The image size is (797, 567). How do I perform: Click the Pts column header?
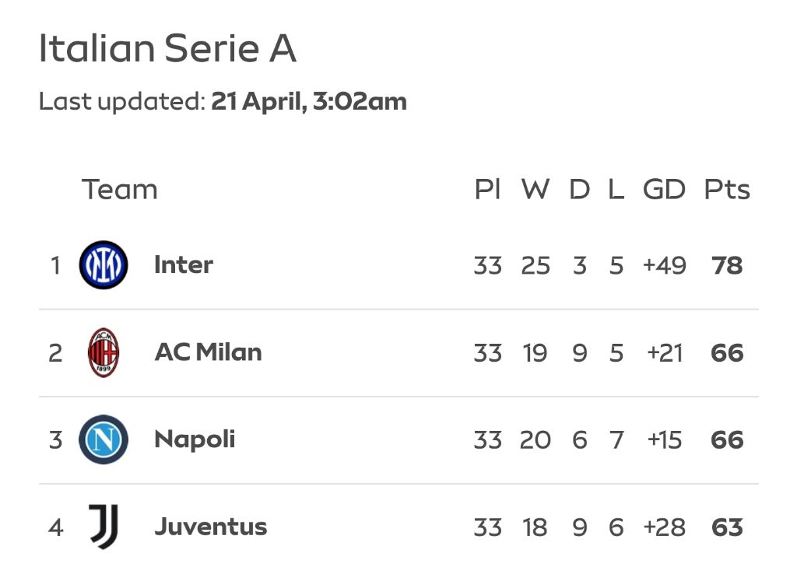pyautogui.click(x=727, y=190)
